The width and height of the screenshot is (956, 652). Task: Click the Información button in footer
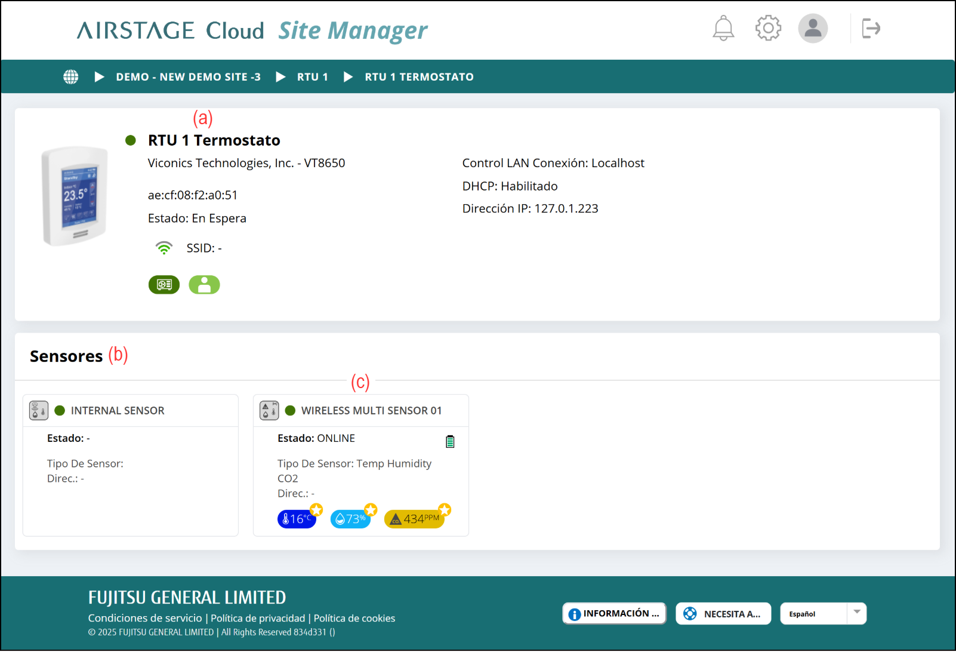click(614, 613)
